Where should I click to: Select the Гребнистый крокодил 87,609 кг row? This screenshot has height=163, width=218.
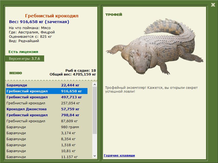pyautogui.click(x=47, y=121)
